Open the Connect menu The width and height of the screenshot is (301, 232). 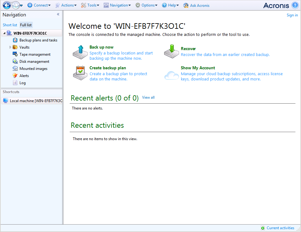[39, 5]
